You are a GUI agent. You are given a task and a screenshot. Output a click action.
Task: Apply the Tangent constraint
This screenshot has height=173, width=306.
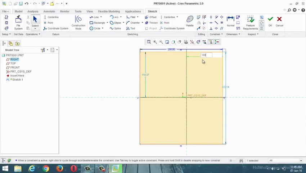216,17
